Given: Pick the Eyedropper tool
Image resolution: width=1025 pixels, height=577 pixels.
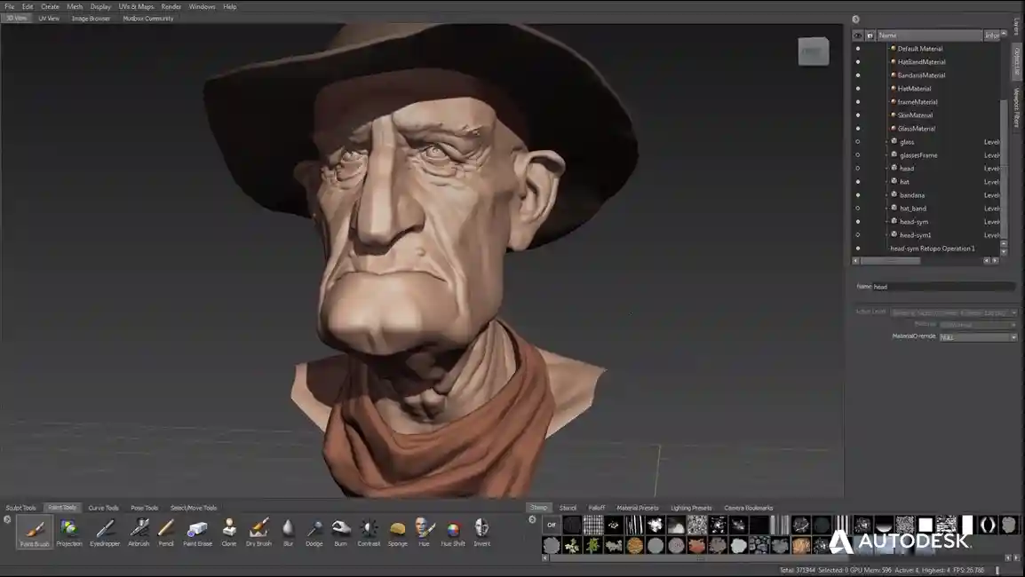Looking at the screenshot, I should (105, 530).
